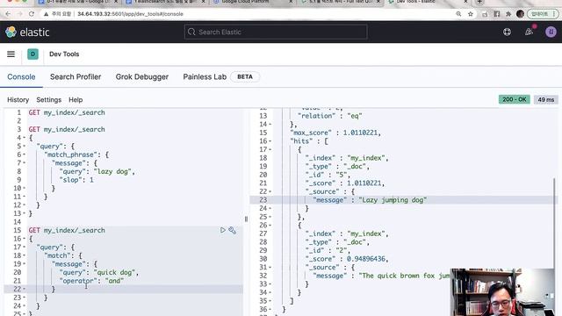Fold the _source object on output line 22
Screen dimensions: 562x316
coord(270,191)
